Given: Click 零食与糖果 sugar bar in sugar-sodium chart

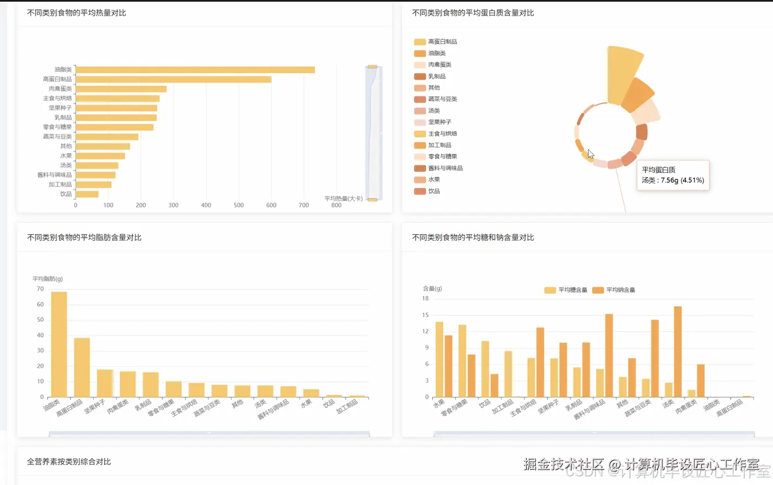Looking at the screenshot, I should pyautogui.click(x=462, y=361).
